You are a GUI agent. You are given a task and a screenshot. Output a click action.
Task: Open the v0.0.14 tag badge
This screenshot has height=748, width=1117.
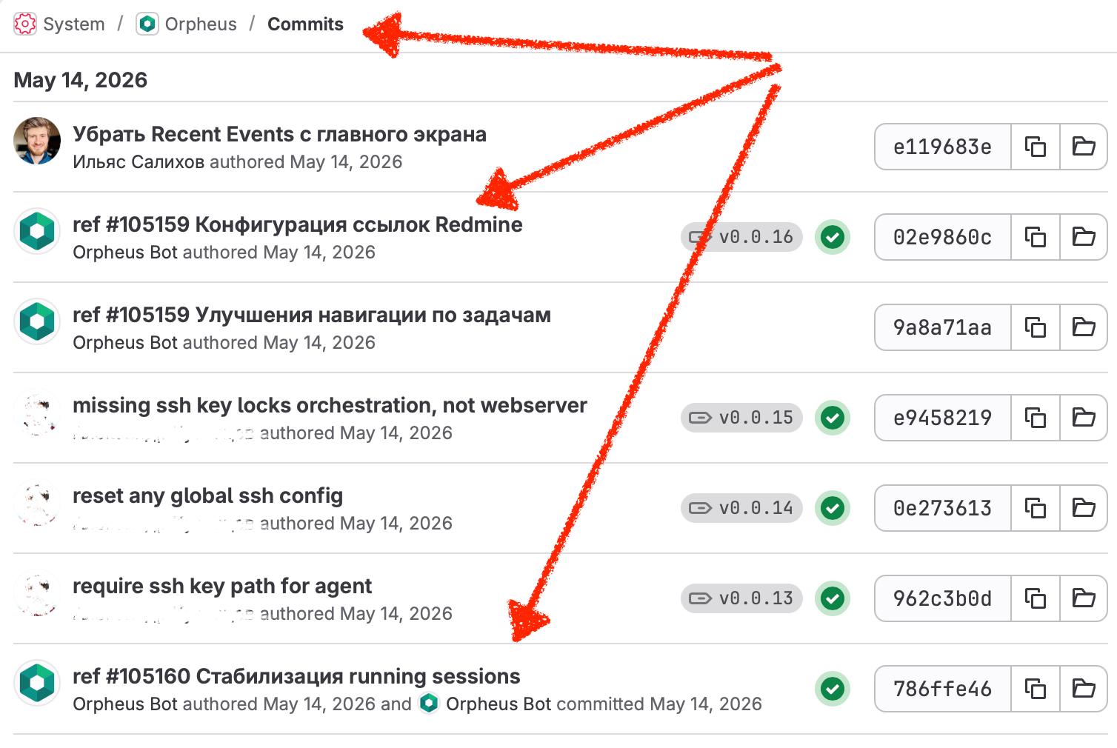click(741, 508)
